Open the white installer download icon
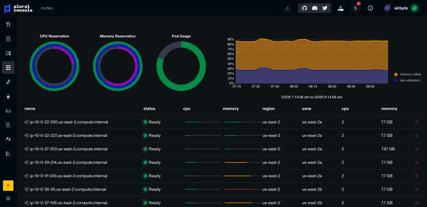Viewport: 427px width, 207px height. click(340, 8)
